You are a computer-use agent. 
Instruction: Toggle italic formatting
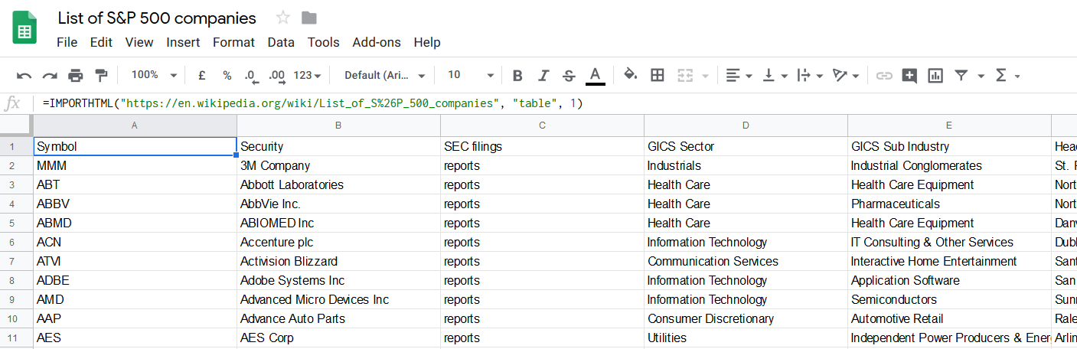543,75
